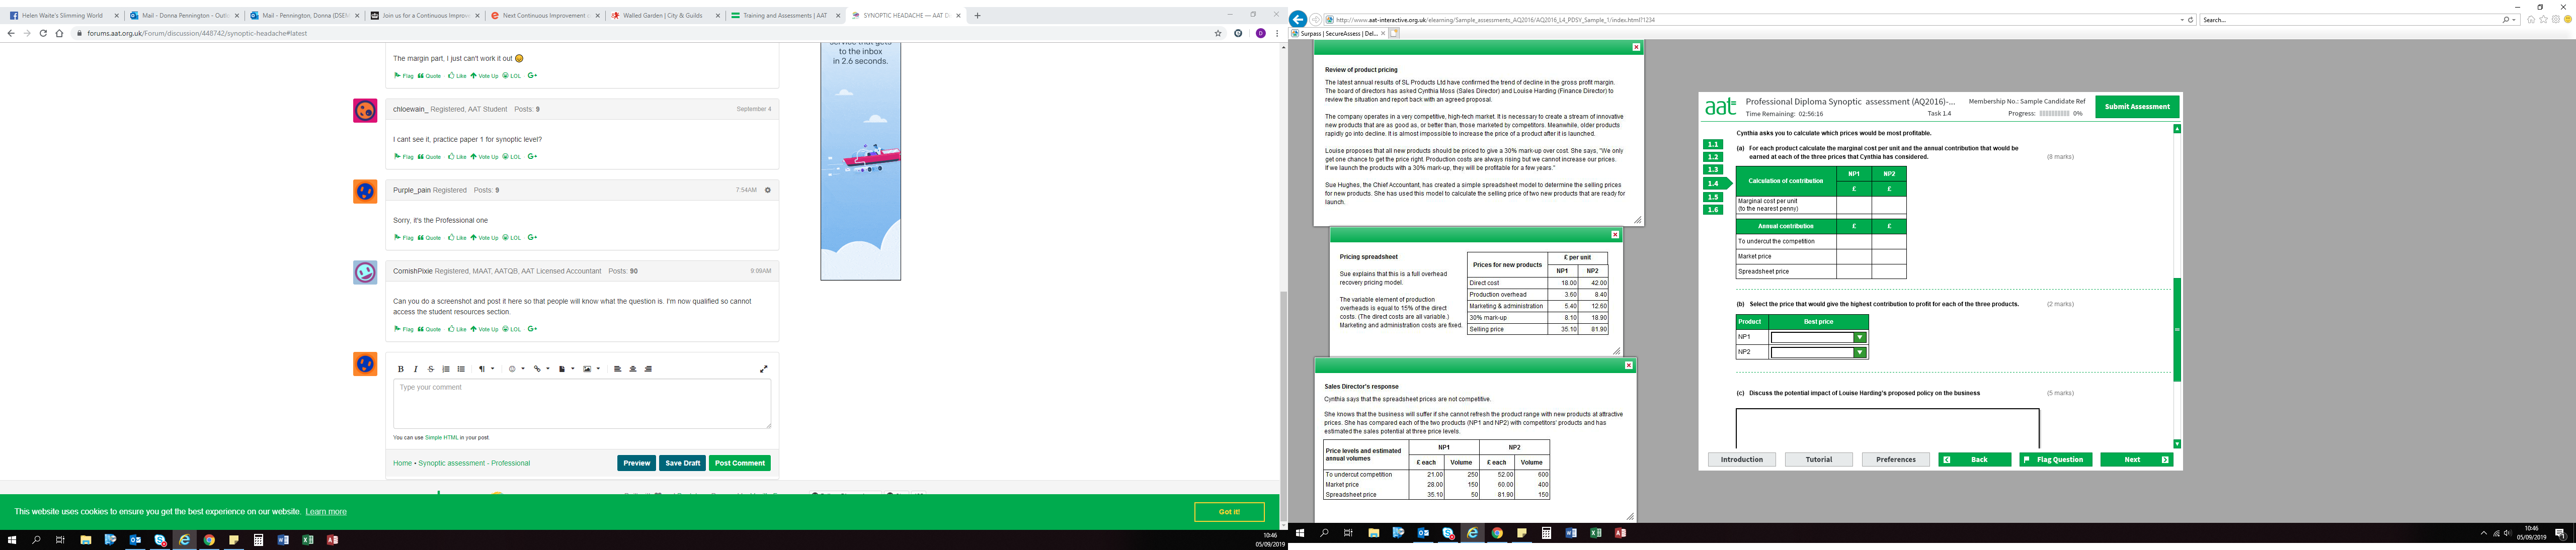Screen dimensions: 2576x550
Task: Go to task 1.2 in assessment
Action: tap(1713, 157)
